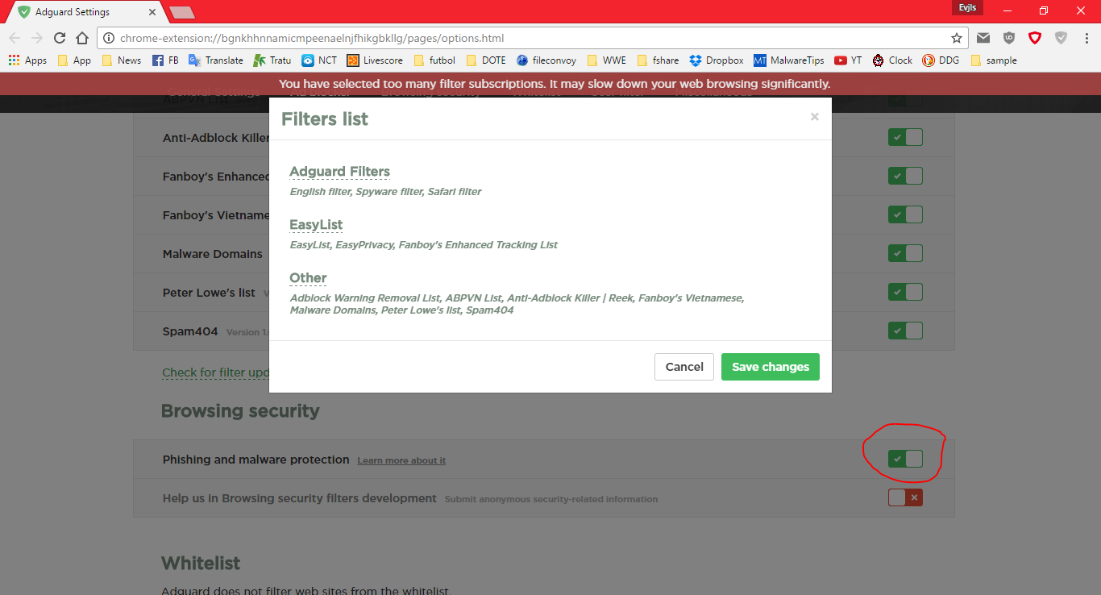Click the too many filter subscriptions warning
1101x595 pixels.
click(x=555, y=84)
